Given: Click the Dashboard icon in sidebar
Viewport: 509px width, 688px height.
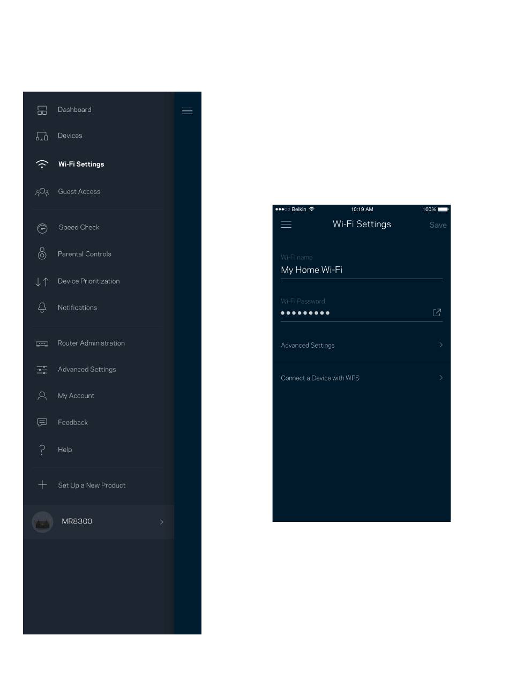Looking at the screenshot, I should point(42,110).
